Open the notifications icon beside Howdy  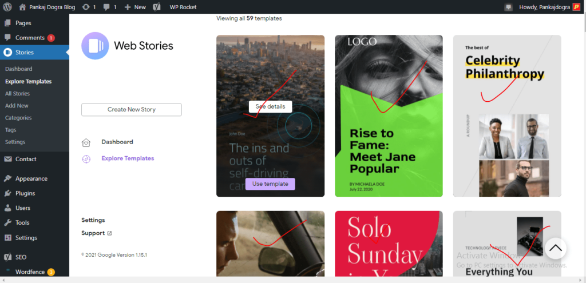tap(508, 7)
